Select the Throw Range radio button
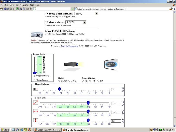The width and height of the screenshot is (176, 132). pyautogui.click(x=35, y=80)
